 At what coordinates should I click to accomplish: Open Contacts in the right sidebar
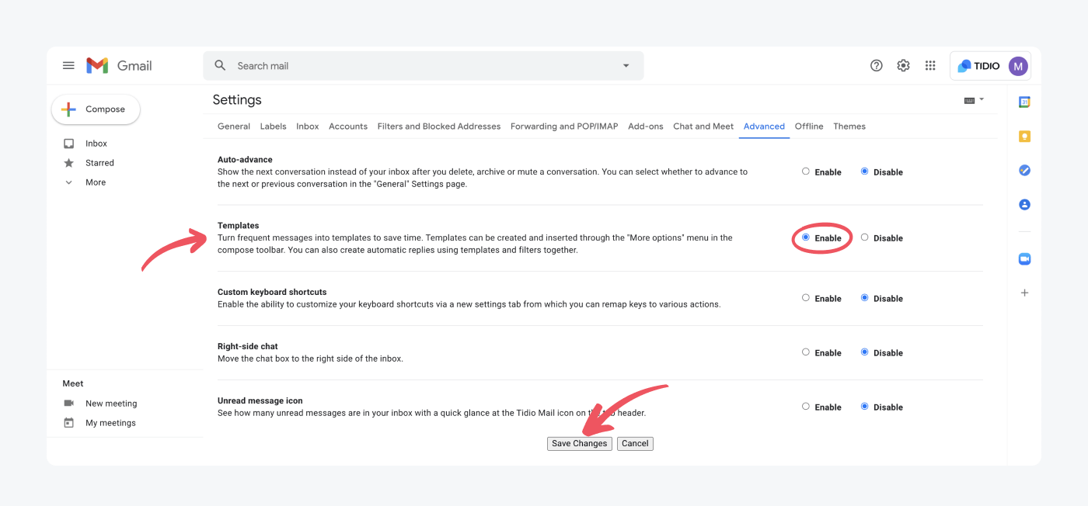pyautogui.click(x=1024, y=204)
